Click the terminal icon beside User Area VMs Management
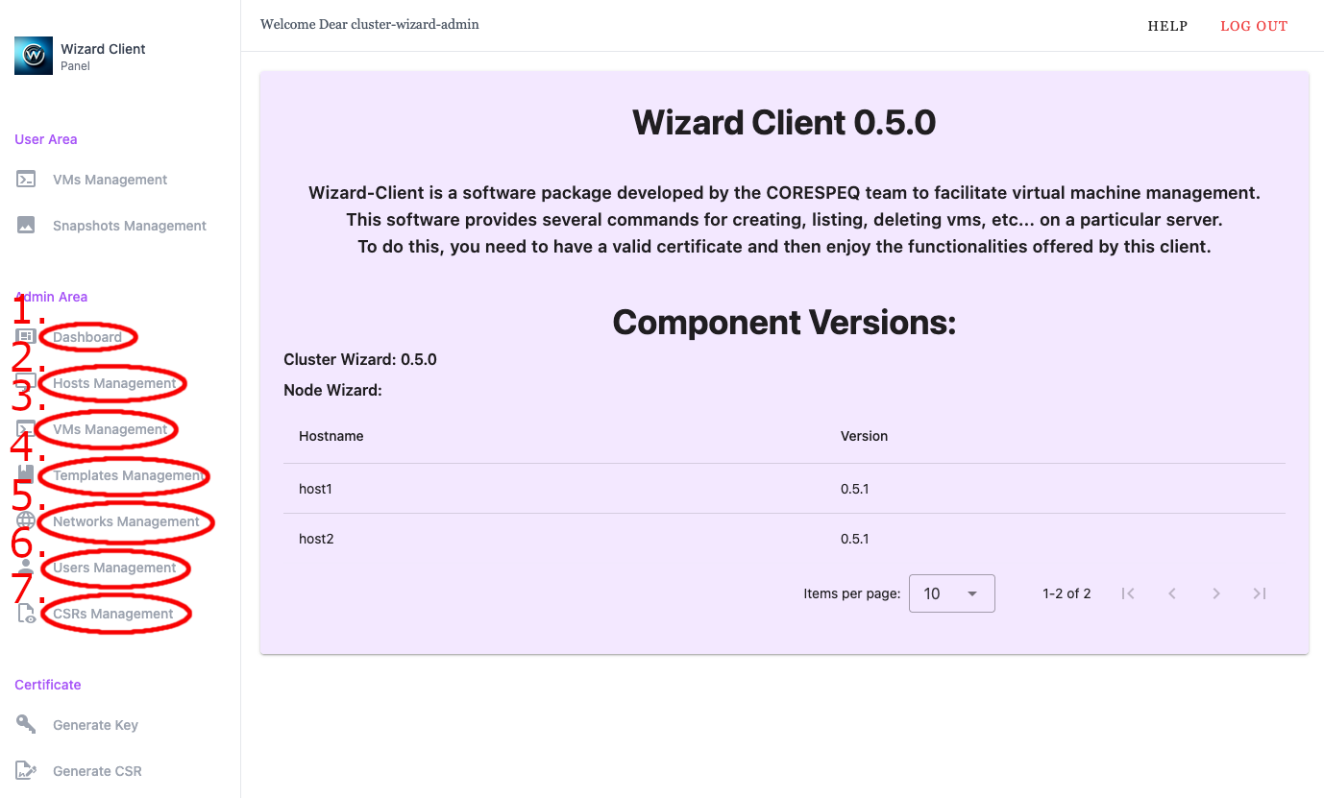Image resolution: width=1324 pixels, height=798 pixels. 27,180
